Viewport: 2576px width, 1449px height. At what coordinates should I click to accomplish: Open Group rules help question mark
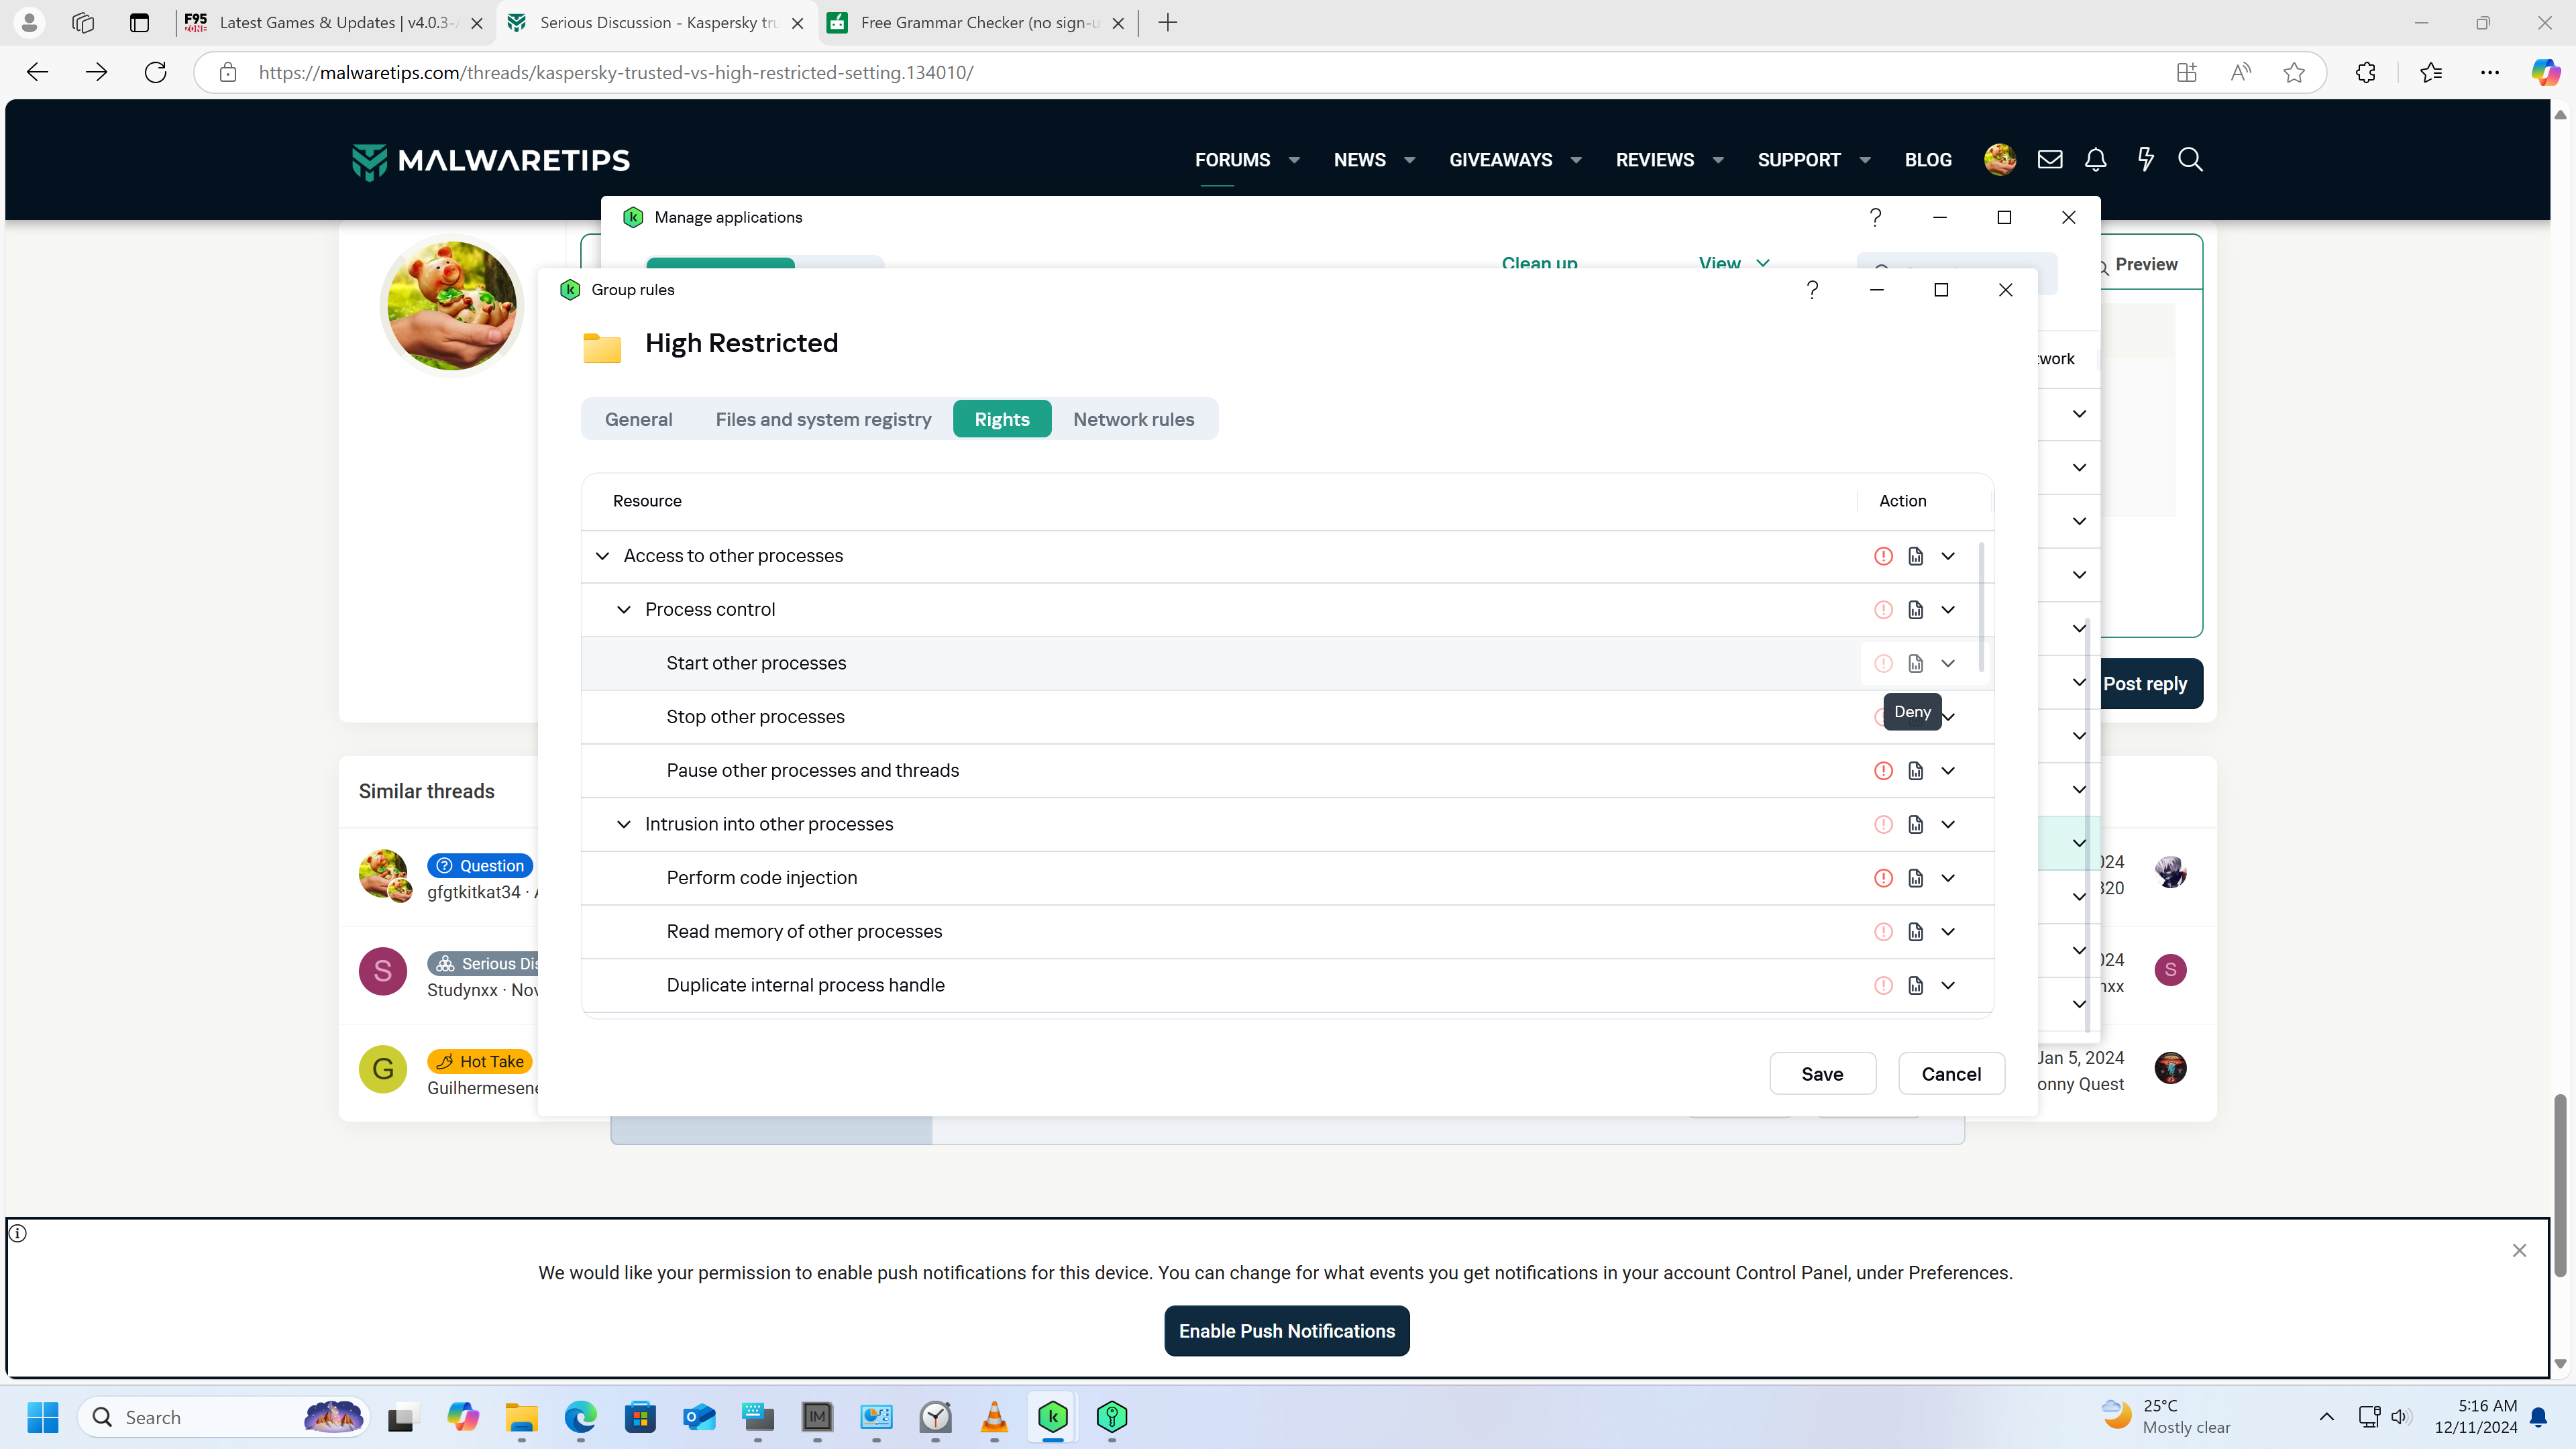(1812, 290)
